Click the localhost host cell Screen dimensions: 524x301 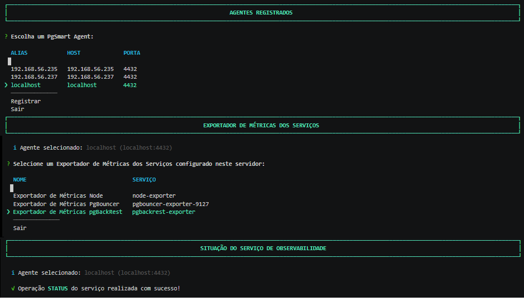click(x=82, y=85)
